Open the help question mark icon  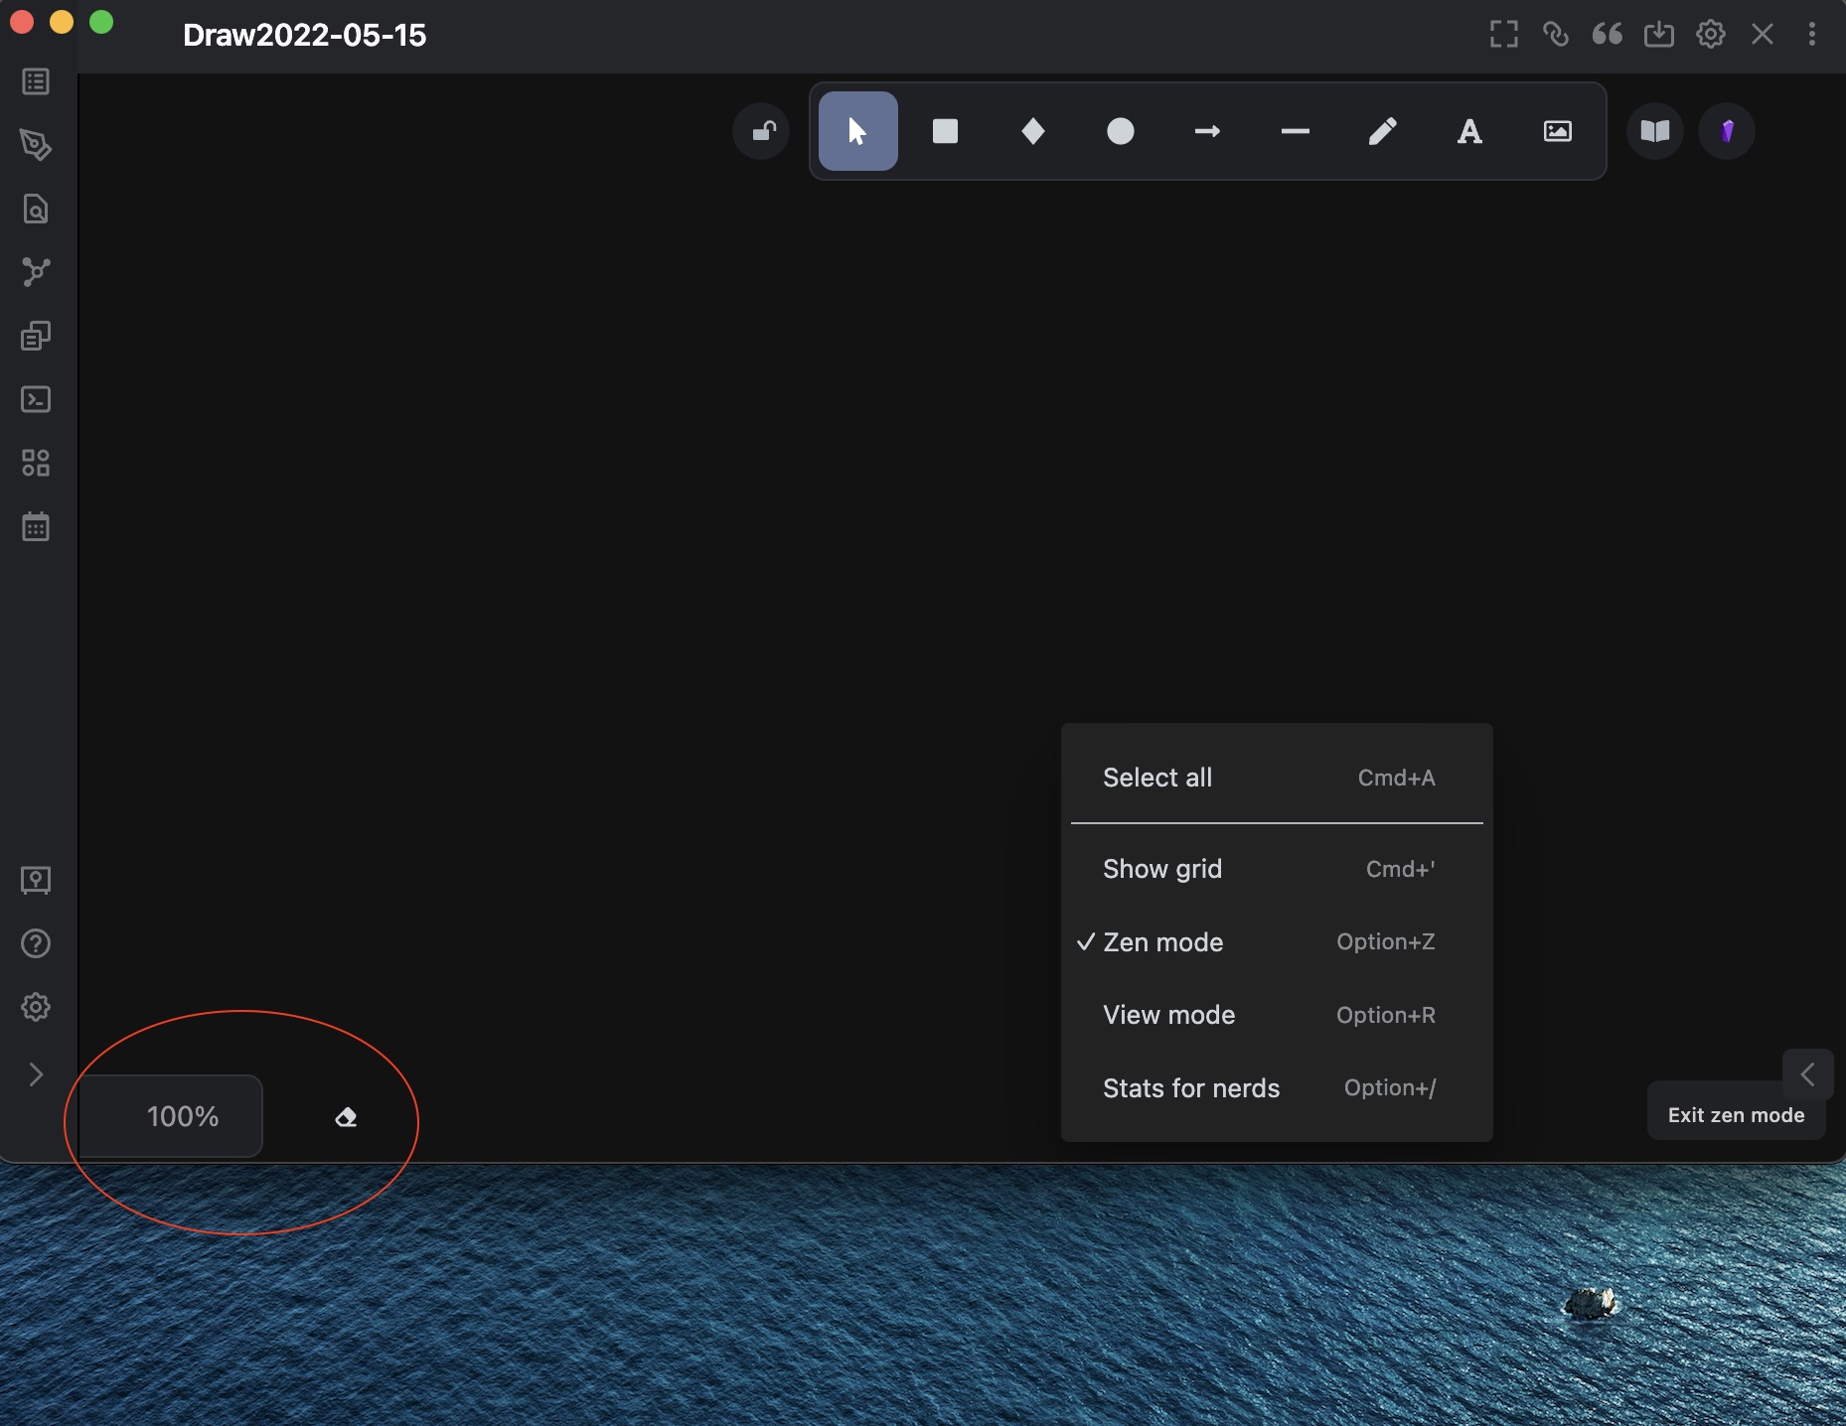point(36,943)
